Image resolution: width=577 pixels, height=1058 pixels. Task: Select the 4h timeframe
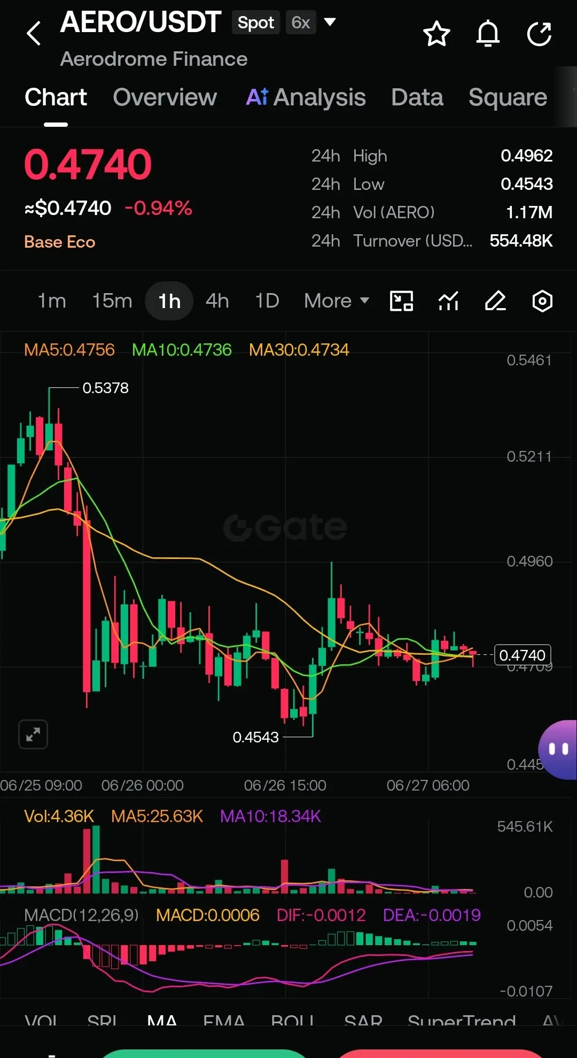217,301
